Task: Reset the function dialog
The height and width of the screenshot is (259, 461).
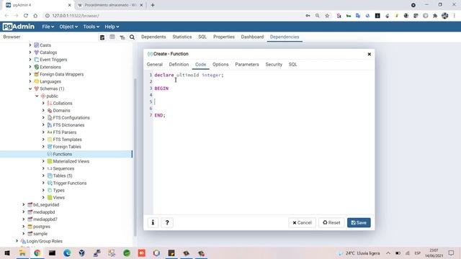Action: [x=331, y=222]
